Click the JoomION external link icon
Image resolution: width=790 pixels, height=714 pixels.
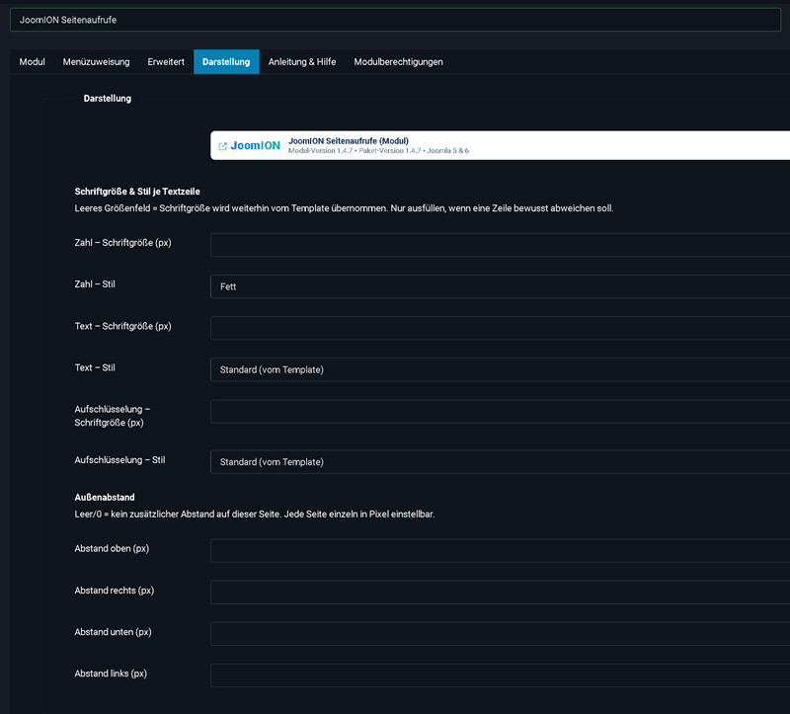click(x=223, y=146)
